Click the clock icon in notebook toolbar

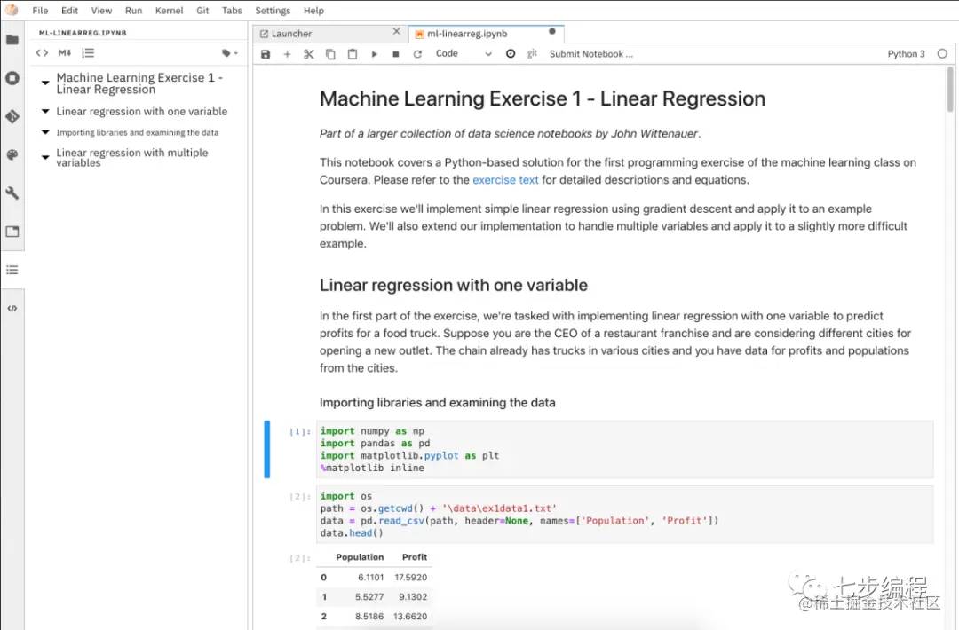(x=511, y=54)
